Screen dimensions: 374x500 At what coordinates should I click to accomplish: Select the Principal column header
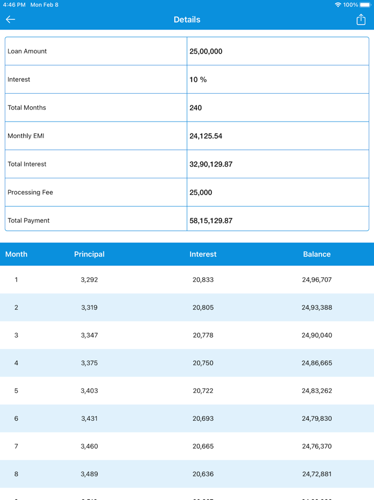tap(89, 254)
